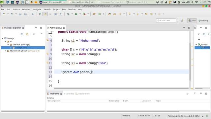211x119 pixels.
Task: Click the Back navigation arrow icon
Action: tap(151, 14)
